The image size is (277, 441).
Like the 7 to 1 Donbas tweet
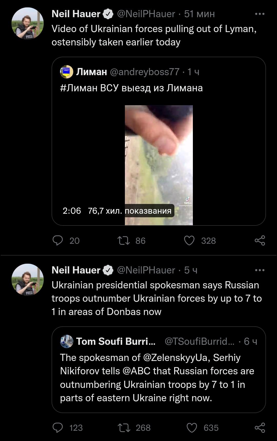[192, 428]
